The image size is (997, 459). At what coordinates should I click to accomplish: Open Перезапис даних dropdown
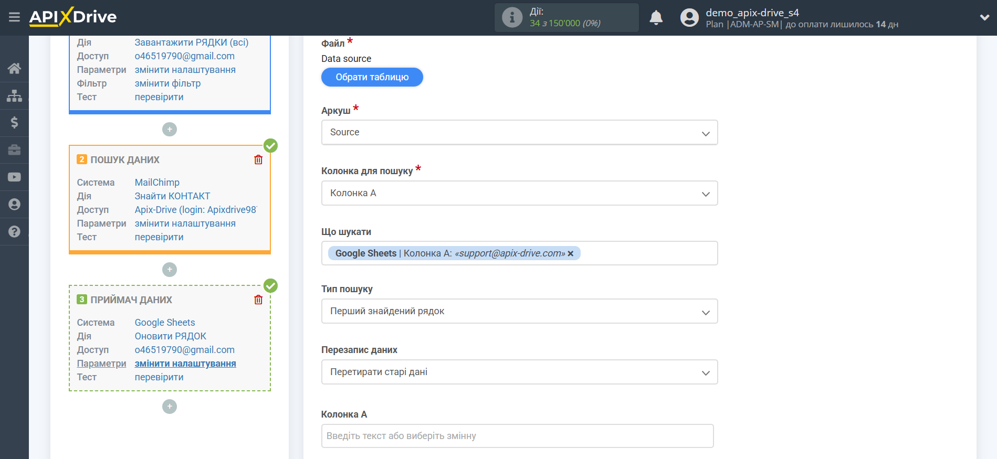coord(519,372)
